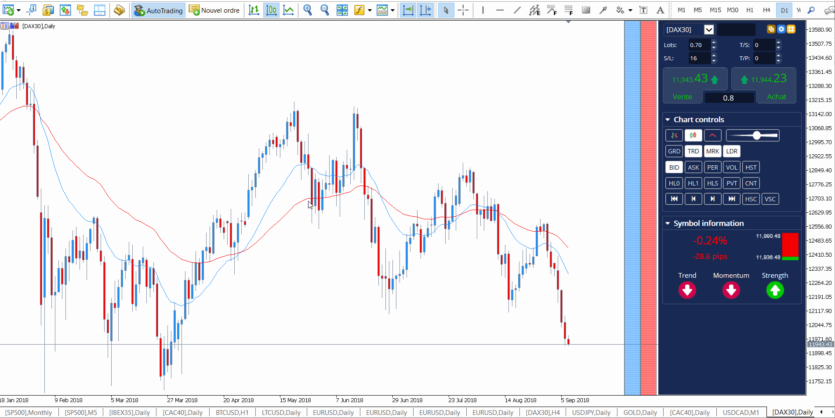
Task: Increase Lots value stepper up
Action: click(714, 42)
